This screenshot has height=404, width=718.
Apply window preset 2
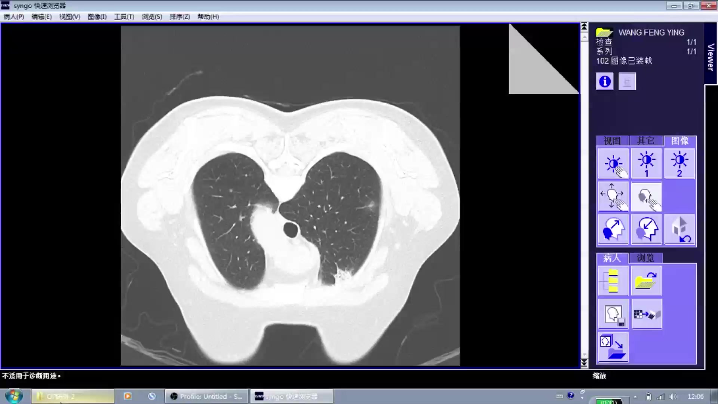click(679, 164)
